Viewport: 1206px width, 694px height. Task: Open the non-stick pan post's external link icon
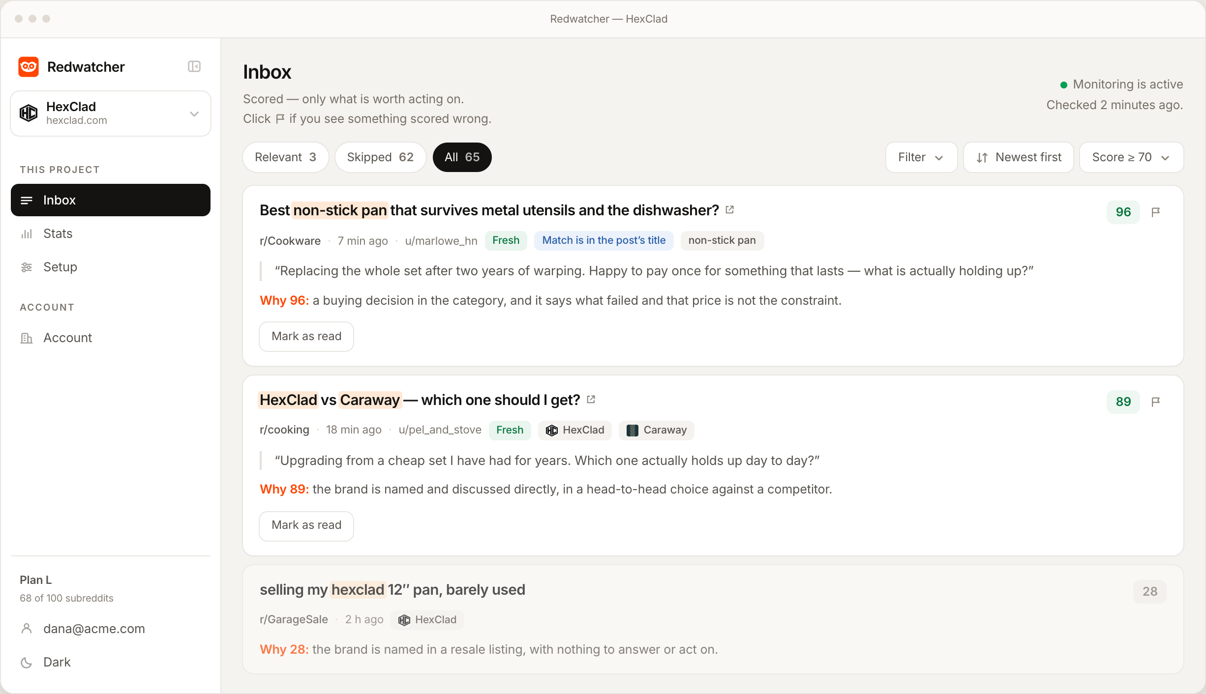point(730,210)
